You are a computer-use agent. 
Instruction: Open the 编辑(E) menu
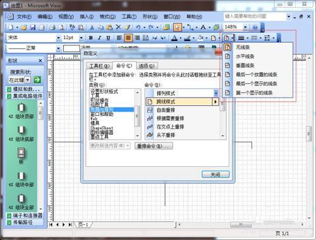(45, 16)
